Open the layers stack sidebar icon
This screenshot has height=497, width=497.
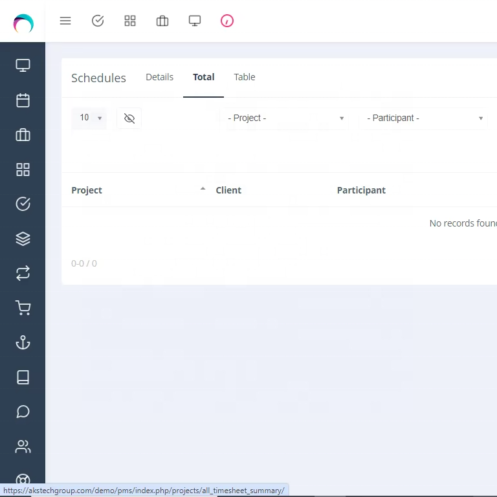tap(23, 239)
